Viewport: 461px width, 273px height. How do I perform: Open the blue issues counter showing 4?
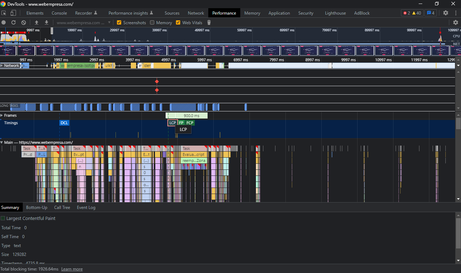[431, 13]
